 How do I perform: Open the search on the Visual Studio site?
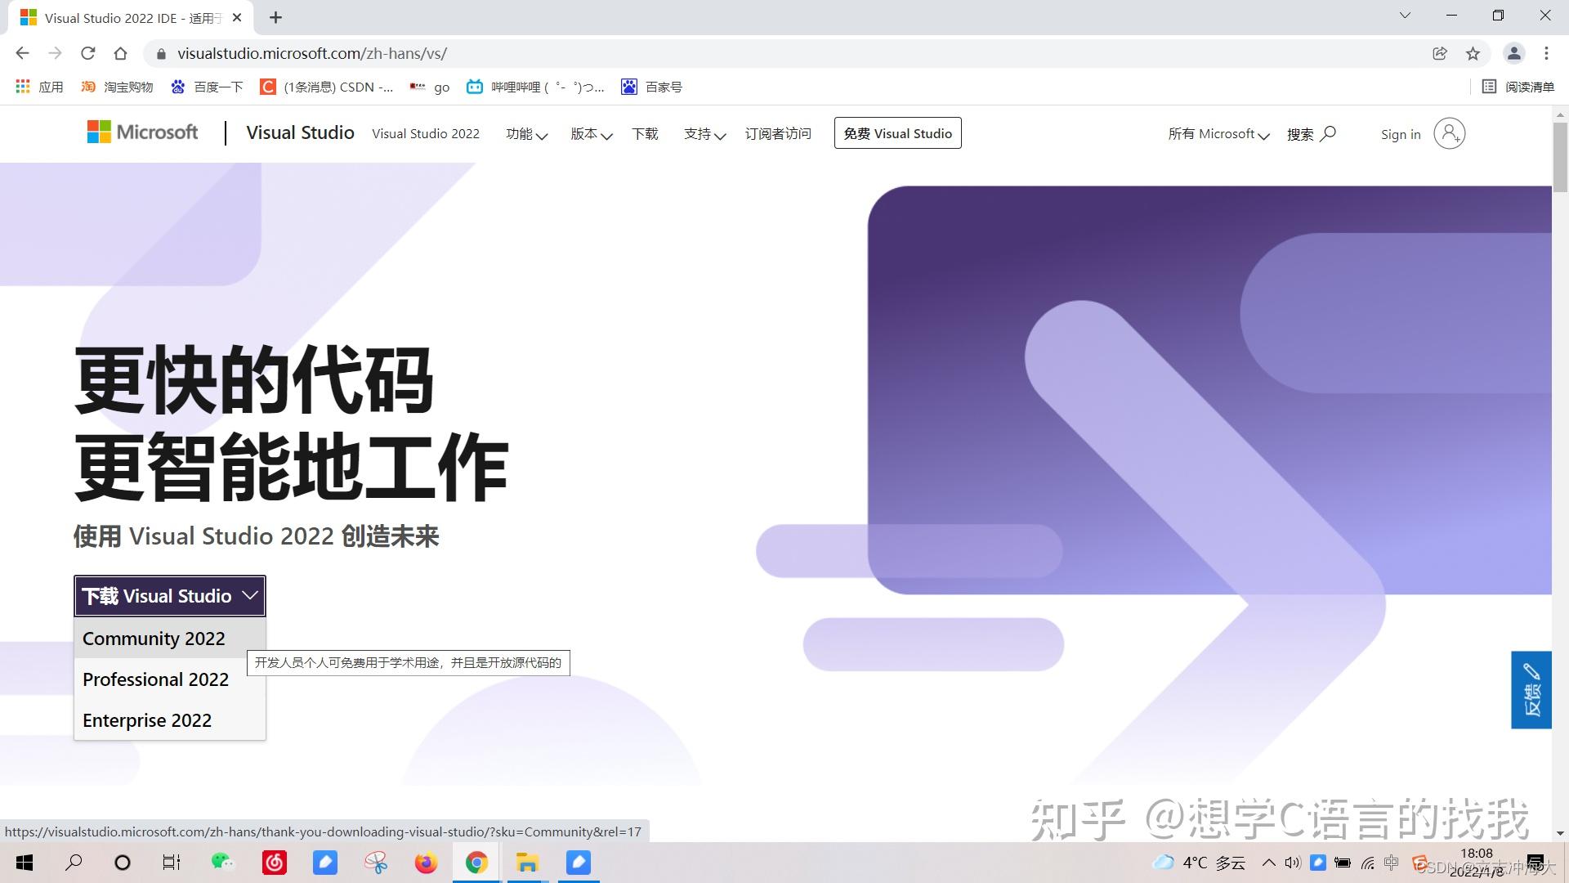click(1312, 133)
